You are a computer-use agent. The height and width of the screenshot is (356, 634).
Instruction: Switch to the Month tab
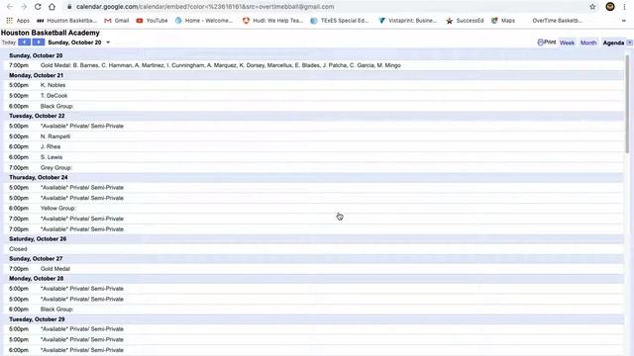click(x=588, y=43)
